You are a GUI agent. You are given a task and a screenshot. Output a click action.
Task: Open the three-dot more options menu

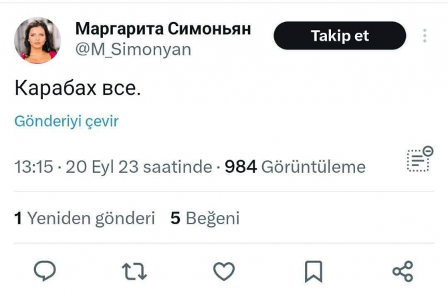coord(424,36)
